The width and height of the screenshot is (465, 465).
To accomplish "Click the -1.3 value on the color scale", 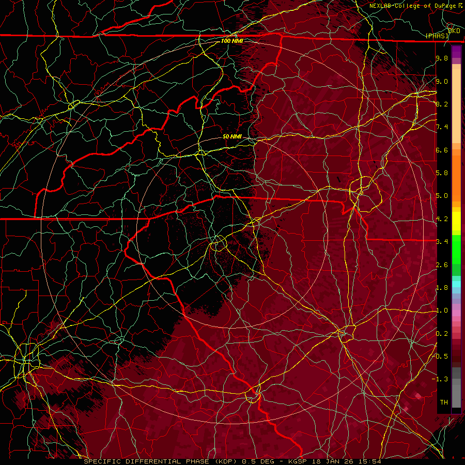I will click(440, 379).
